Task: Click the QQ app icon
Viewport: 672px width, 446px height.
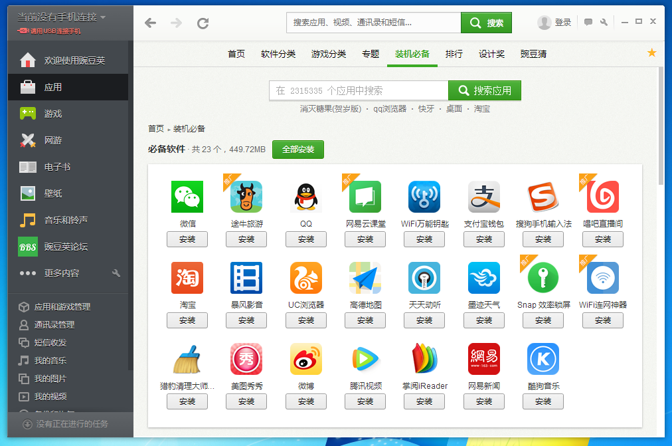Action: click(305, 197)
